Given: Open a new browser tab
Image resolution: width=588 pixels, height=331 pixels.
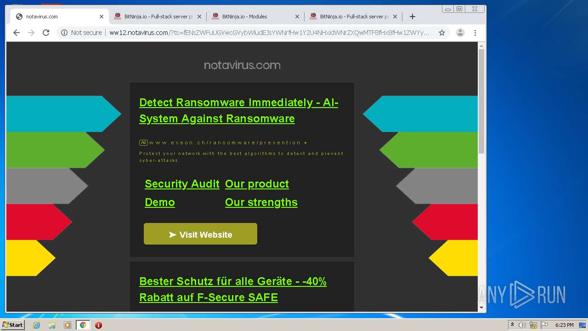Looking at the screenshot, I should [413, 17].
